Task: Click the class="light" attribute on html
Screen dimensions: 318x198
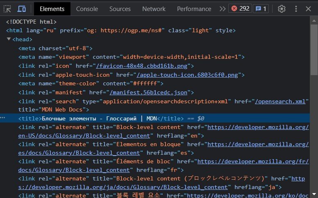Action: pos(190,30)
